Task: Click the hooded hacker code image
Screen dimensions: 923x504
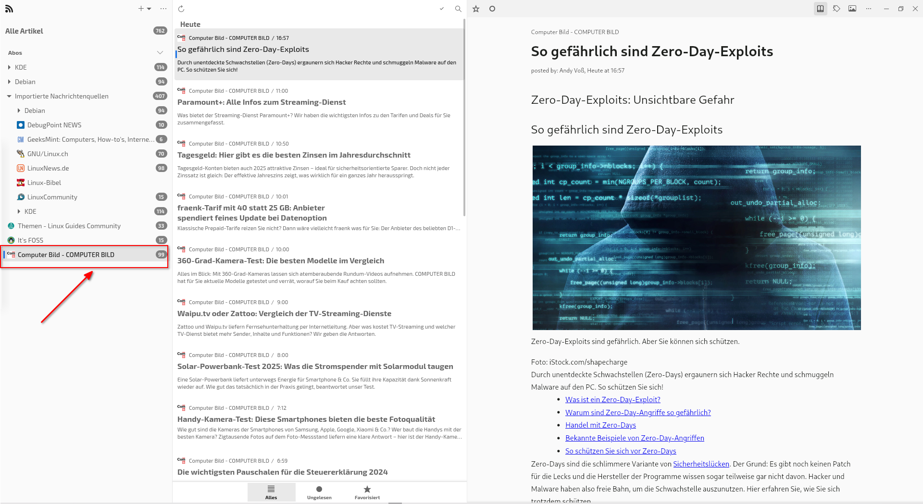Action: 697,238
